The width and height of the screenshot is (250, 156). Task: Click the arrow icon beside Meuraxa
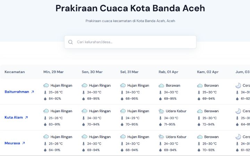[x=24, y=143]
